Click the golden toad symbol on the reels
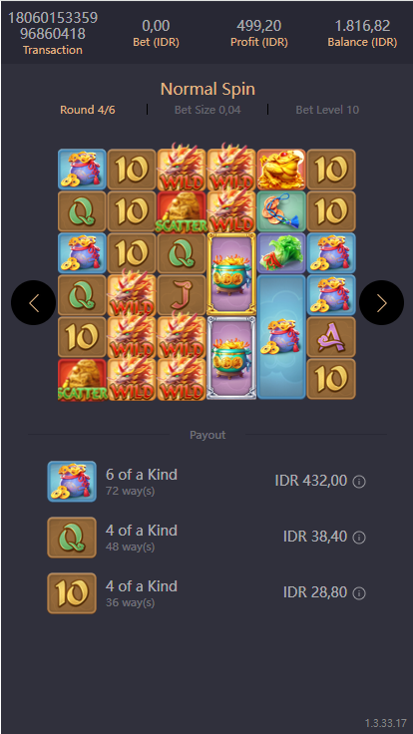This screenshot has height=734, width=413. [x=281, y=169]
